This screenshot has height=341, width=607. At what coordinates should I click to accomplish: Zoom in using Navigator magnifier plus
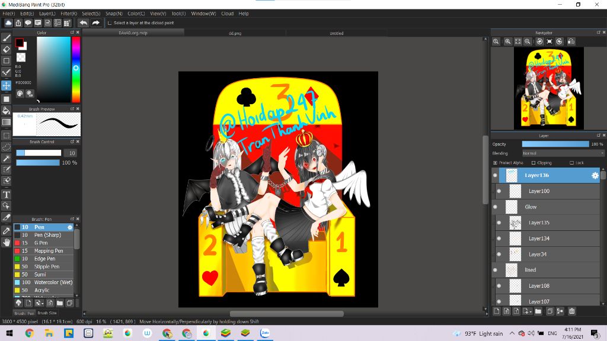pos(507,41)
